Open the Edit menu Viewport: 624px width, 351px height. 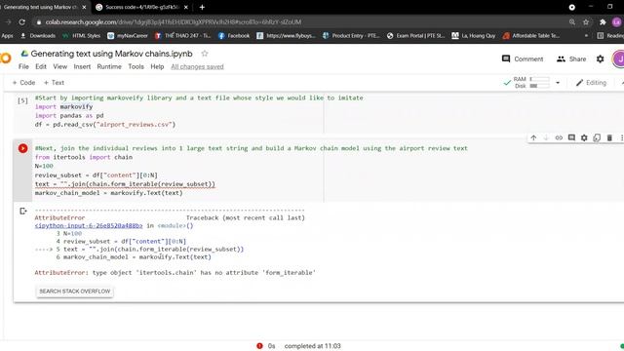point(41,66)
